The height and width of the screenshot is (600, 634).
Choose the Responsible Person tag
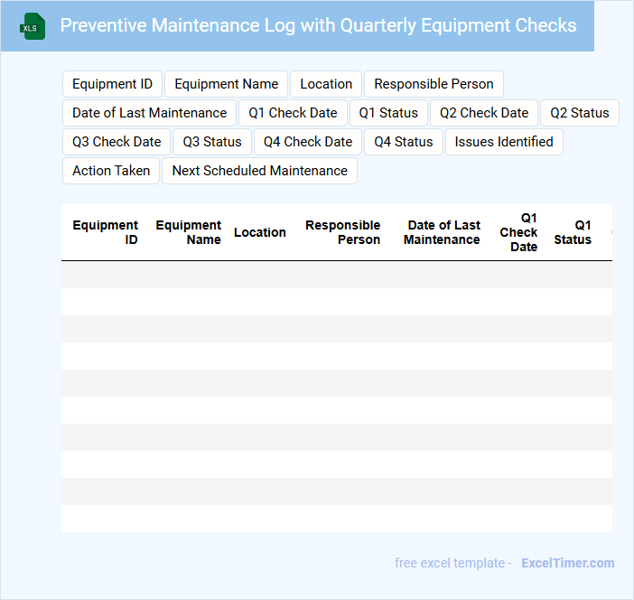pos(434,84)
